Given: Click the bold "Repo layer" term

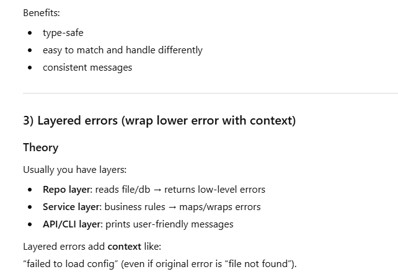Looking at the screenshot, I should coord(66,190).
